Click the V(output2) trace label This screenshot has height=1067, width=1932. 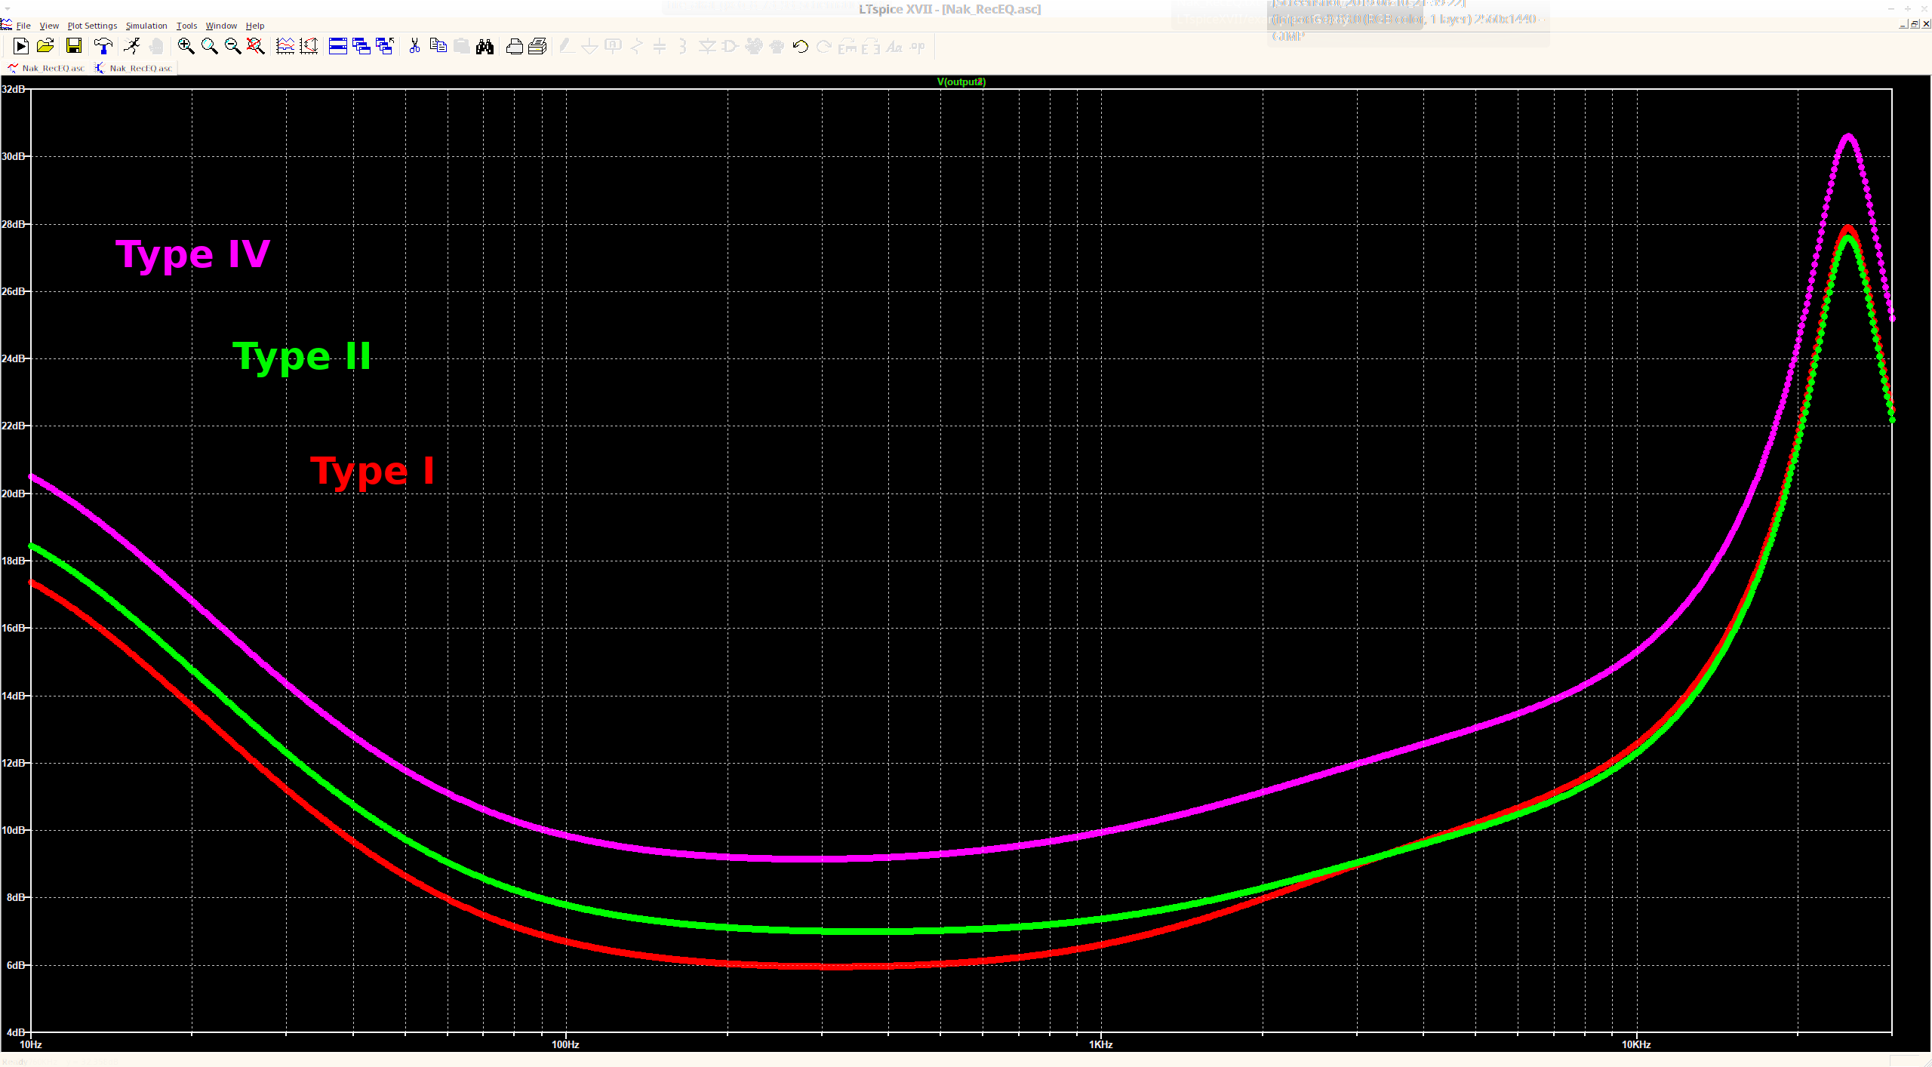click(x=961, y=81)
